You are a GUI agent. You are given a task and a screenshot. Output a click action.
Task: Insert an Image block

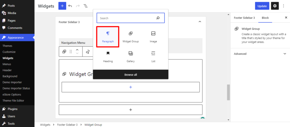153,37
